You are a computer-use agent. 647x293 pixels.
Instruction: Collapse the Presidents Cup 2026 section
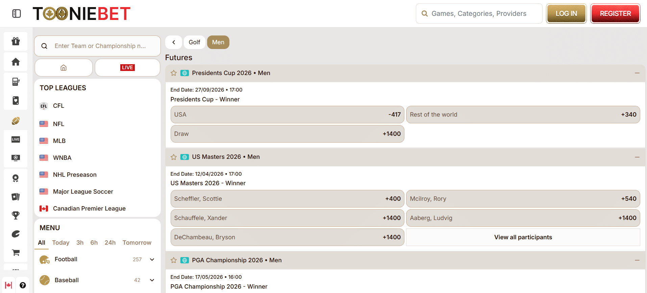coord(637,73)
